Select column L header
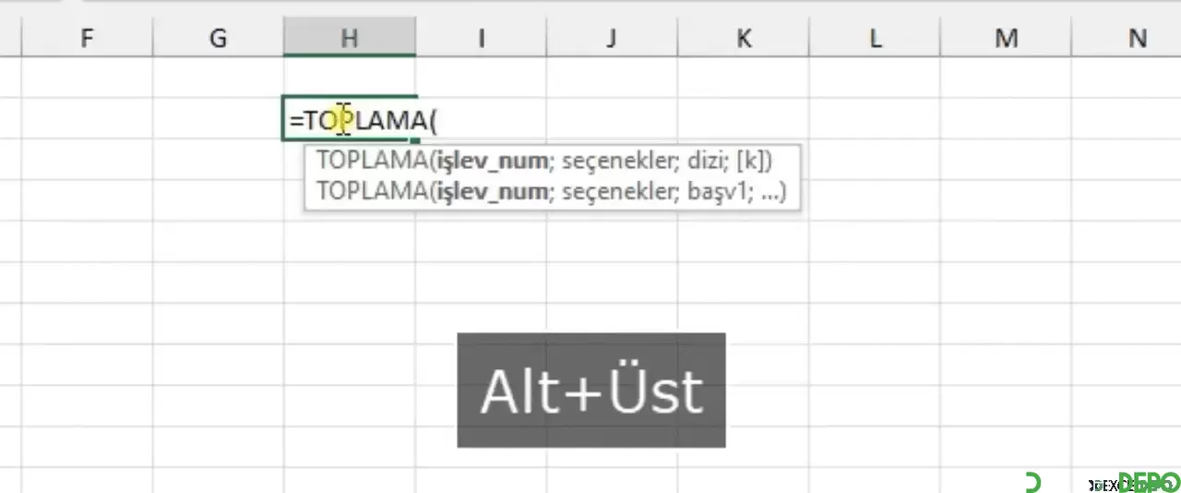 tap(875, 38)
